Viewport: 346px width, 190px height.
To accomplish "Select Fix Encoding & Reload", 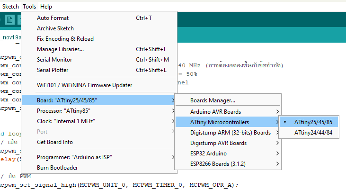I will click(99, 39).
